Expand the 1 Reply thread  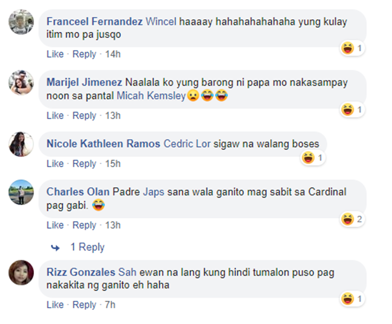click(x=87, y=247)
